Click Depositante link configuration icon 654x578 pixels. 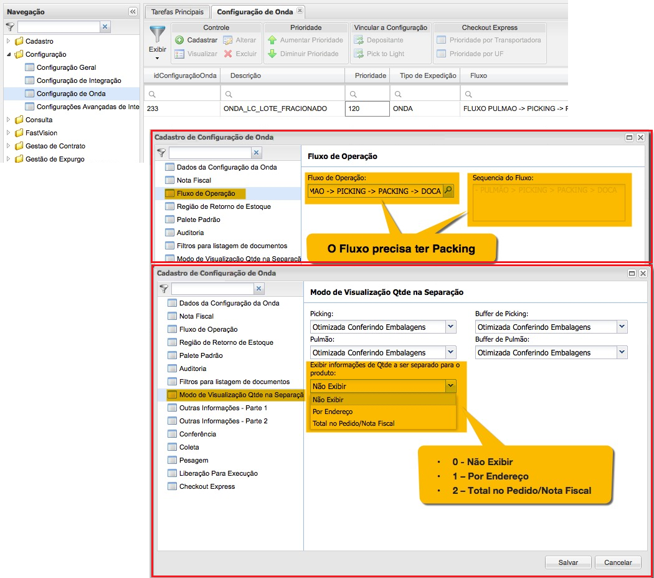point(359,40)
